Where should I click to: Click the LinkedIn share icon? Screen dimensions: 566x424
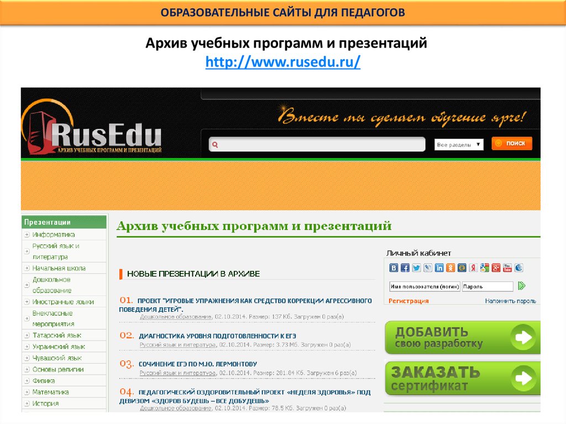click(x=439, y=268)
